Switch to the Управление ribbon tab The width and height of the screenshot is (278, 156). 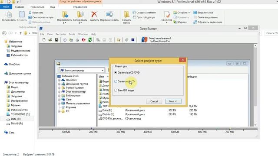(x=80, y=7)
